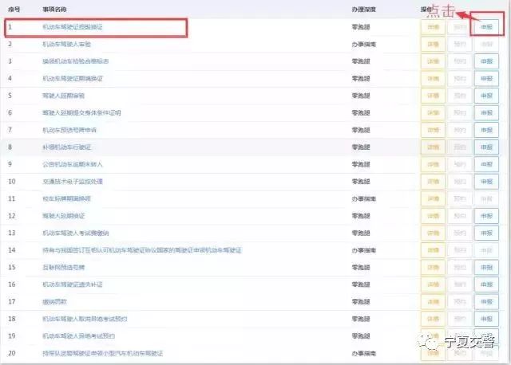The image size is (511, 365).
Task: Open the 驾驶人延期提交身体条件证明 link in row 6
Action: pos(81,113)
